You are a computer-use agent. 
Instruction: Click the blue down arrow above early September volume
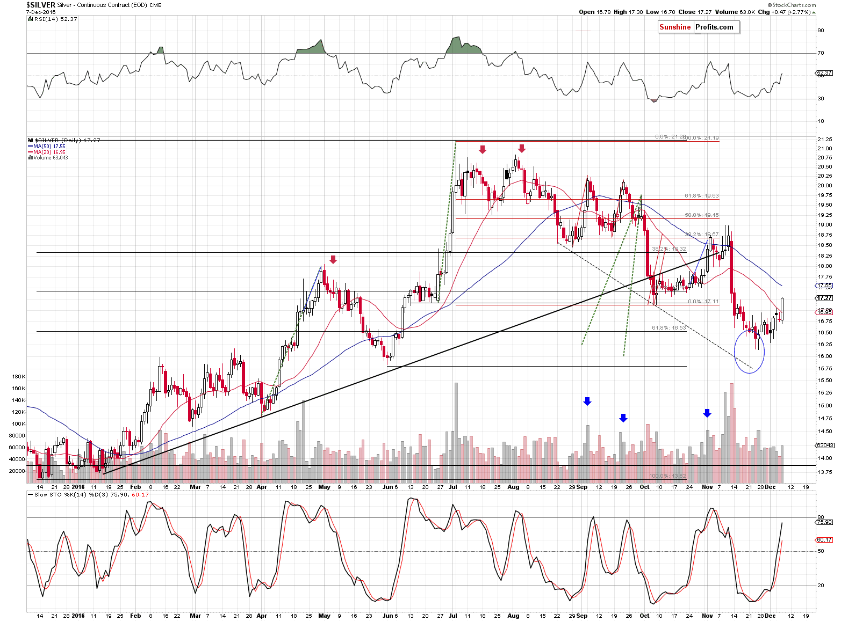587,401
